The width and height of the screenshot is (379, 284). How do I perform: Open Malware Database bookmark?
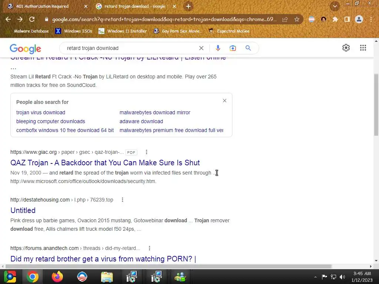(x=31, y=31)
